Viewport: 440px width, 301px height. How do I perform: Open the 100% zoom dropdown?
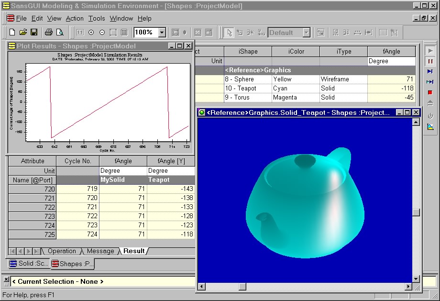click(x=162, y=33)
